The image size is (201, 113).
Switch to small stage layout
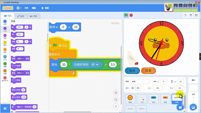click(185, 15)
